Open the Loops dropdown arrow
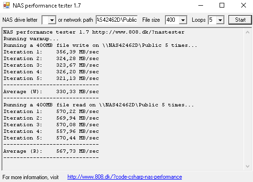This screenshot has width=253, height=182. coord(220,20)
